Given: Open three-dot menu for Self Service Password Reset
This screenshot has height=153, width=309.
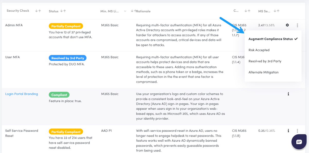Looking at the screenshot, I should click(297, 131).
